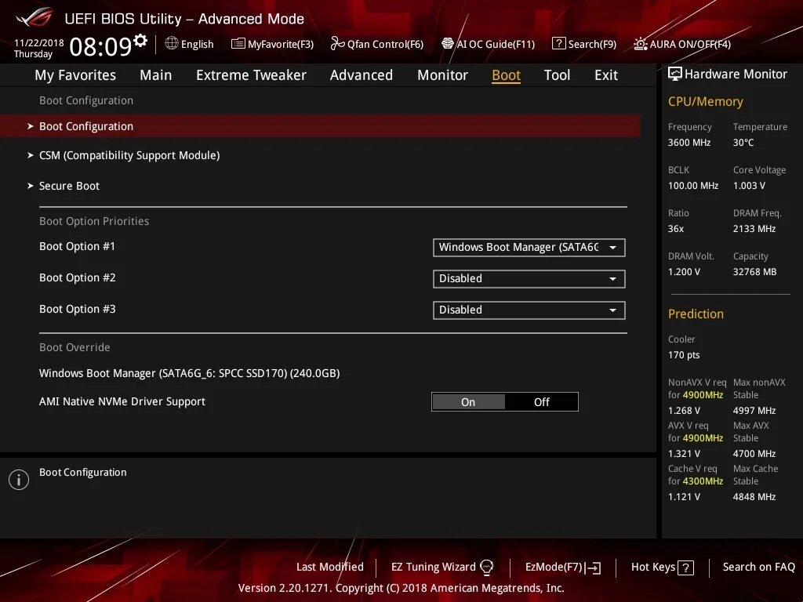
Task: Select the Boot Option #2 label
Action: point(78,277)
